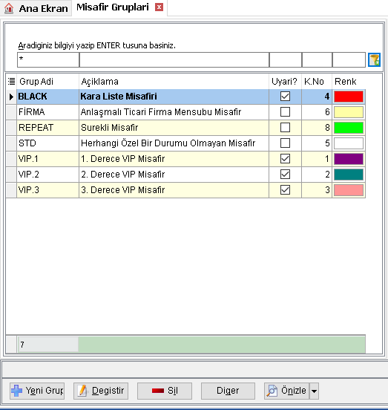Toggle Uyari checkbox for REPEAT row
Viewport: 388px width, 410px height.
(x=285, y=128)
